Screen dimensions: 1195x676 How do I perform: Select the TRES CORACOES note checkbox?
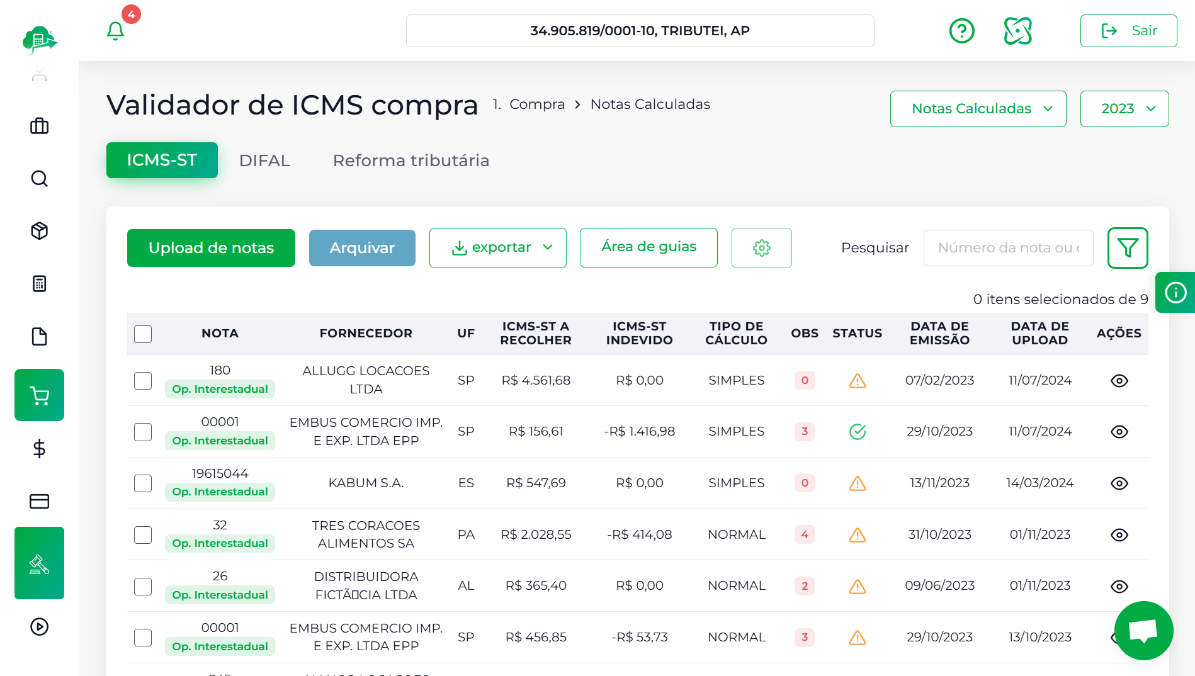[143, 535]
